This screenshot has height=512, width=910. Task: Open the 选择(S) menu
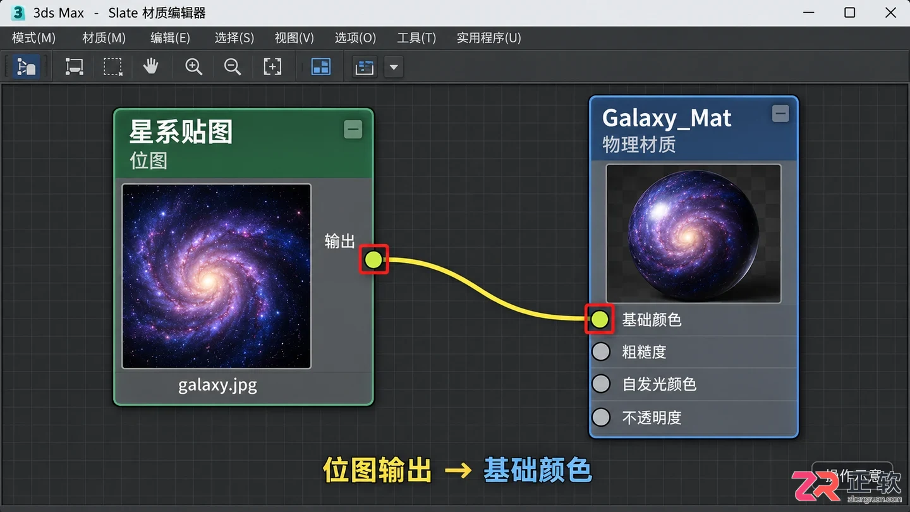pos(234,38)
